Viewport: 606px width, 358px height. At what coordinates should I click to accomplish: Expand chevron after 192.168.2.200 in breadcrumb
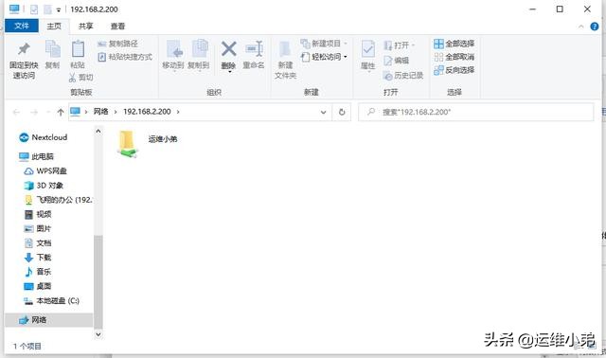(x=178, y=112)
